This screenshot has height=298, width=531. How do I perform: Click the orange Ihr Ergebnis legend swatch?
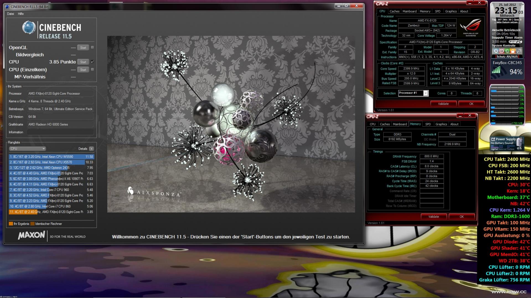11,224
